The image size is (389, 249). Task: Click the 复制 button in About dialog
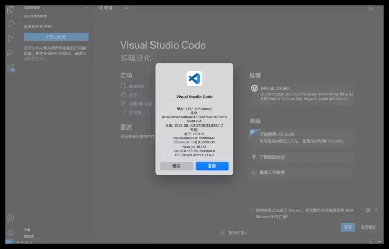click(x=212, y=166)
